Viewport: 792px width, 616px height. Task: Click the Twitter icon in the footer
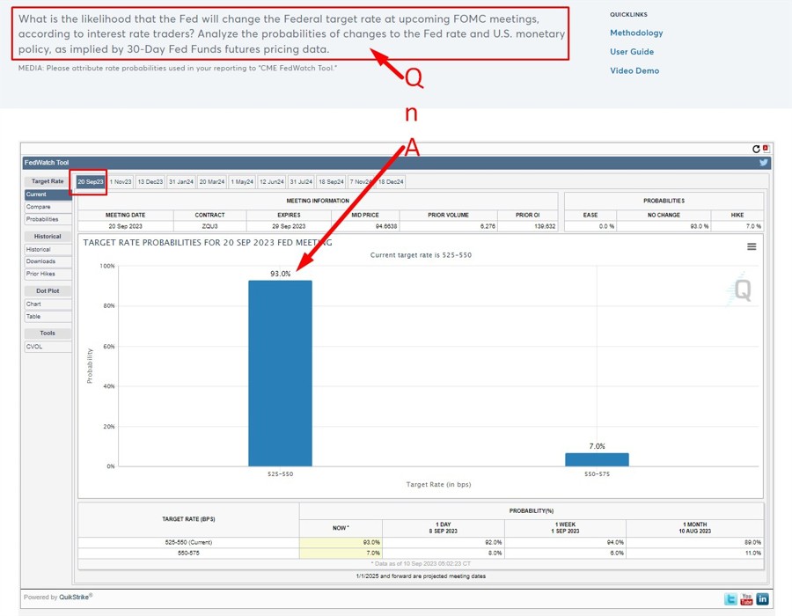730,599
